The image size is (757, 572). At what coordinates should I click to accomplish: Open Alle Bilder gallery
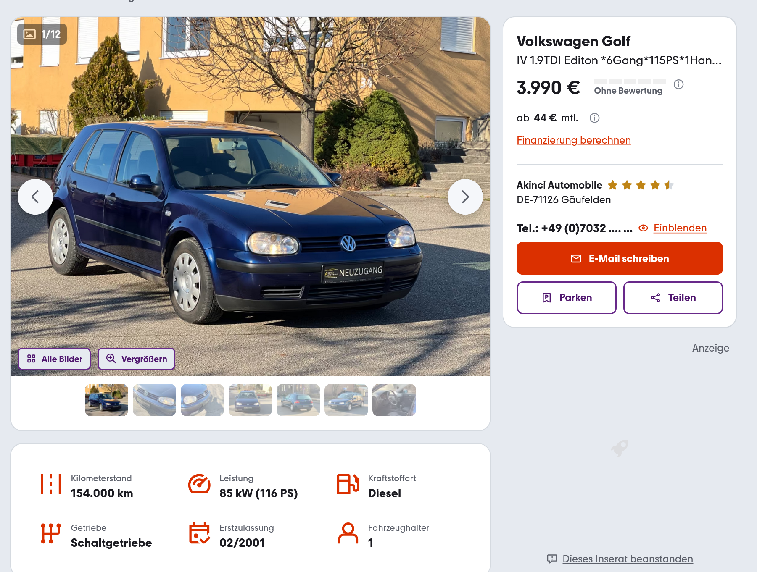(54, 359)
